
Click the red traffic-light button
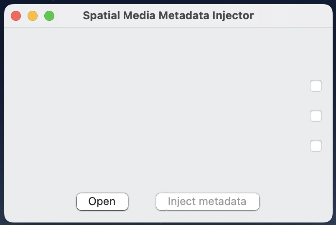[x=16, y=16]
